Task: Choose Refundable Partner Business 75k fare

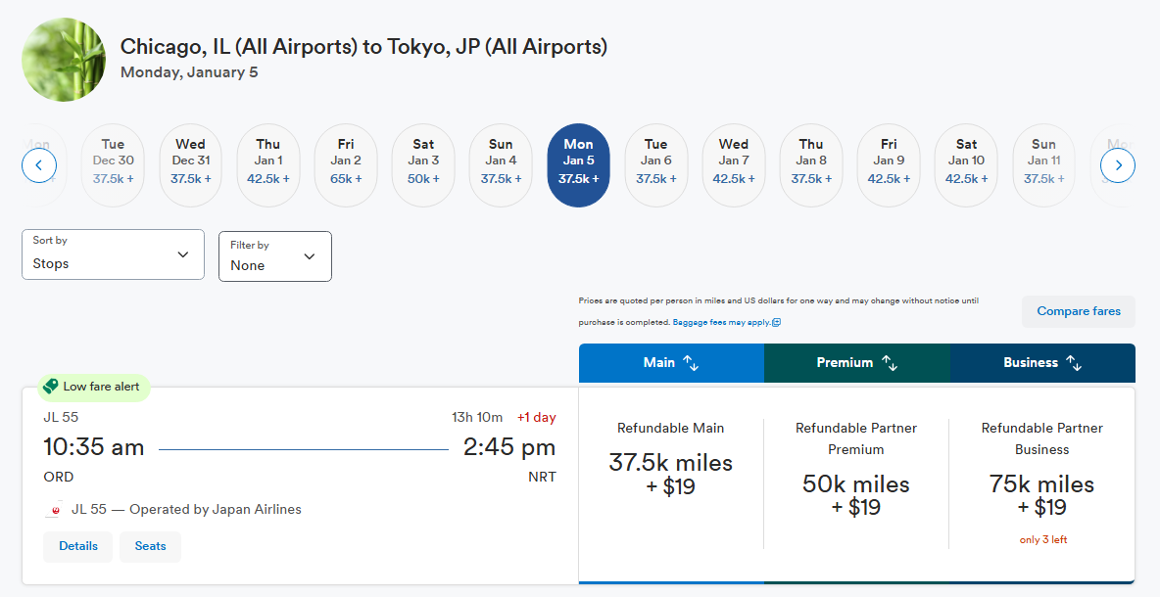Action: coord(1041,484)
